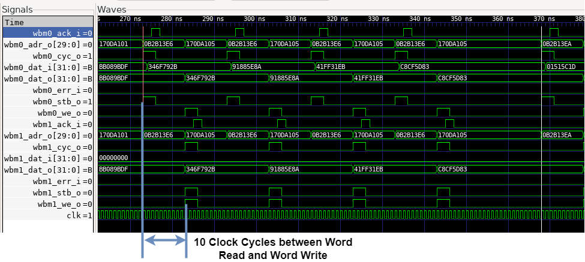Click the 280 ns label on time ruler
Image resolution: width=585 pixels, height=262 pixels.
coord(172,19)
